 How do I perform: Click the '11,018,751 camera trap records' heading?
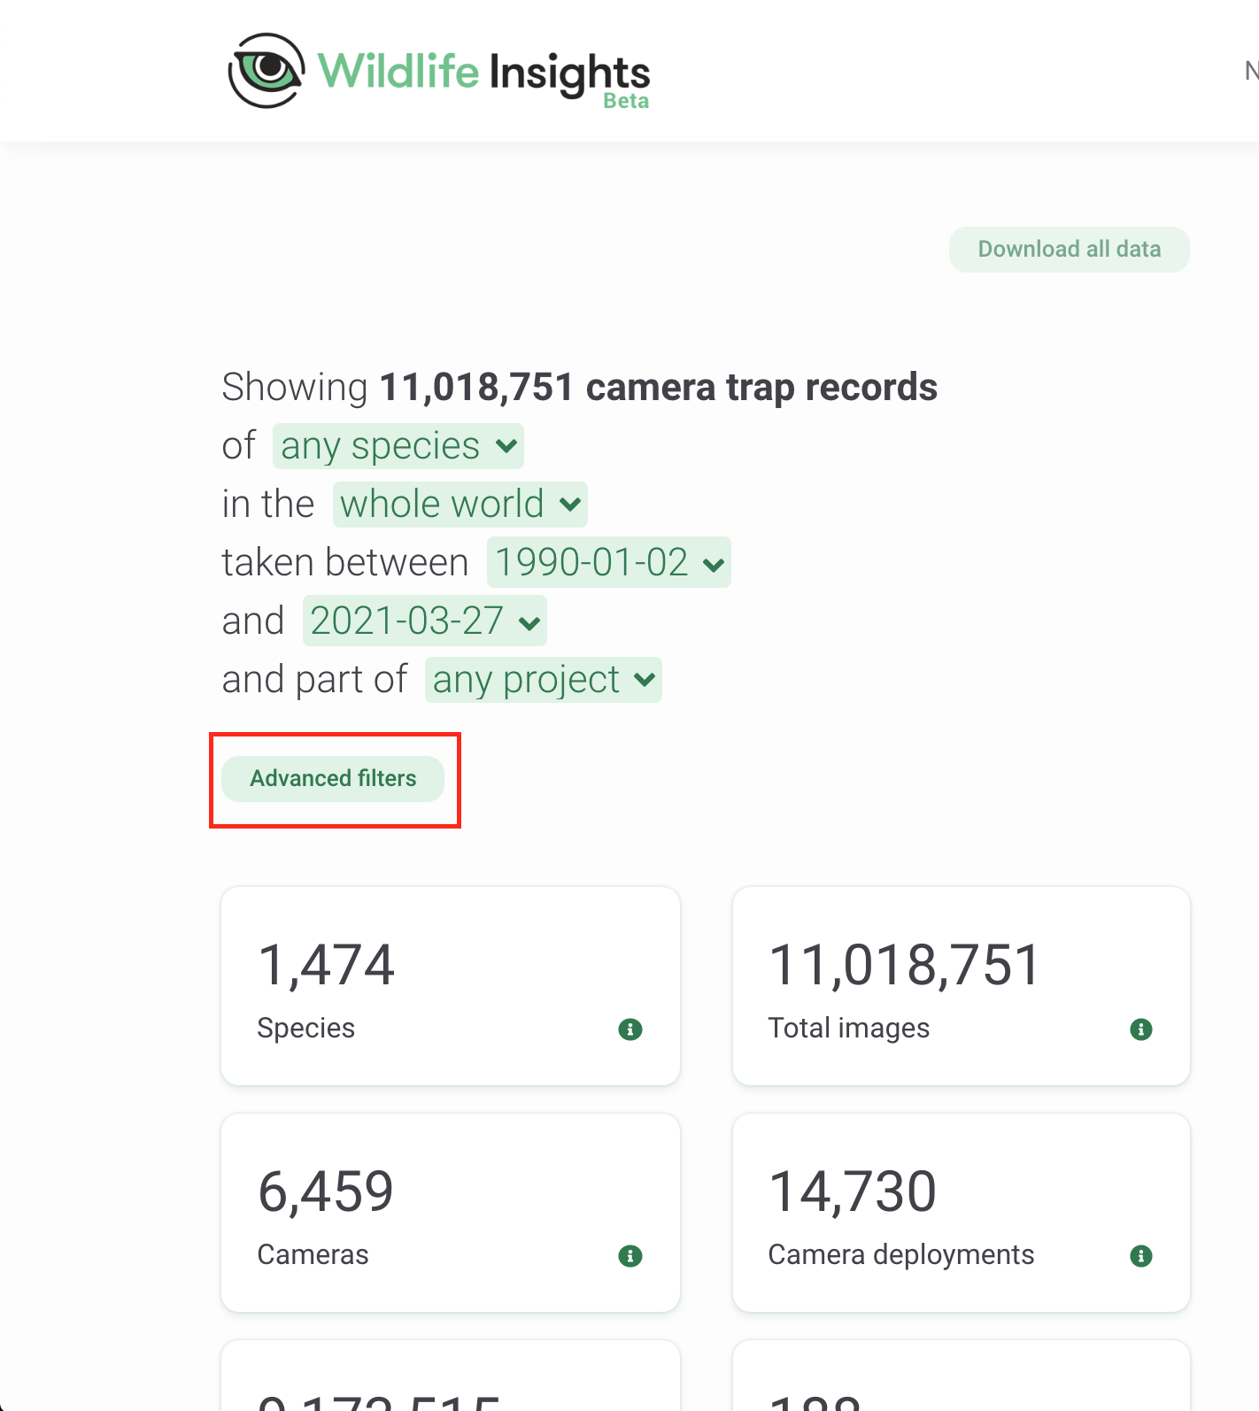[659, 388]
